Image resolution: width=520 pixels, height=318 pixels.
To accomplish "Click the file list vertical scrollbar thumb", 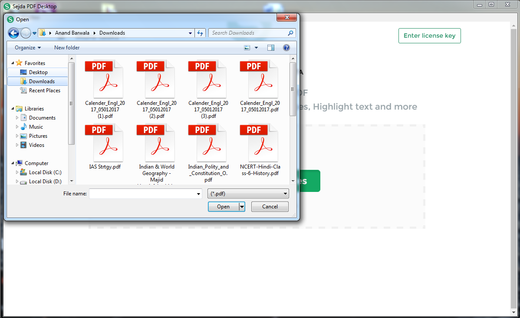I will (293, 89).
